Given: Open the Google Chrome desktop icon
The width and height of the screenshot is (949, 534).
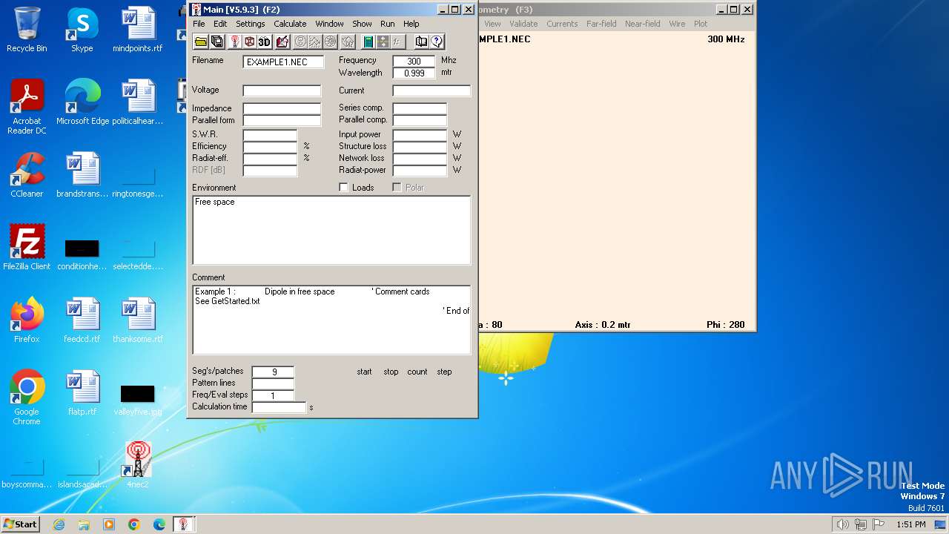Looking at the screenshot, I should (27, 398).
